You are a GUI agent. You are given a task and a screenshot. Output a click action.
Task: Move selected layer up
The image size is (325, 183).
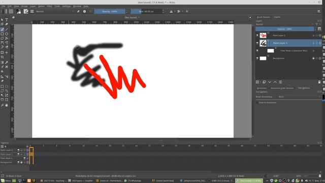pyautogui.click(x=275, y=82)
